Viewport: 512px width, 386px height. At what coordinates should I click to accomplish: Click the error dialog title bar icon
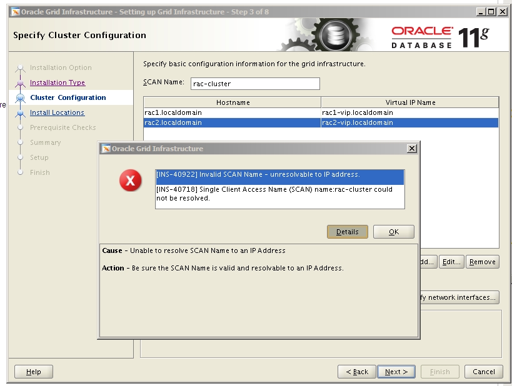coord(106,149)
